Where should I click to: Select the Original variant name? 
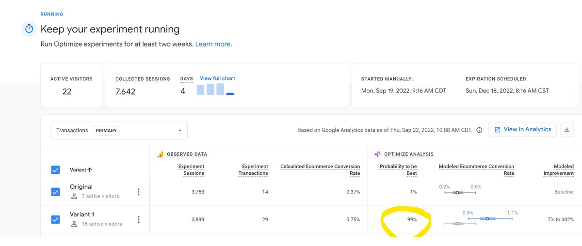pyautogui.click(x=81, y=187)
